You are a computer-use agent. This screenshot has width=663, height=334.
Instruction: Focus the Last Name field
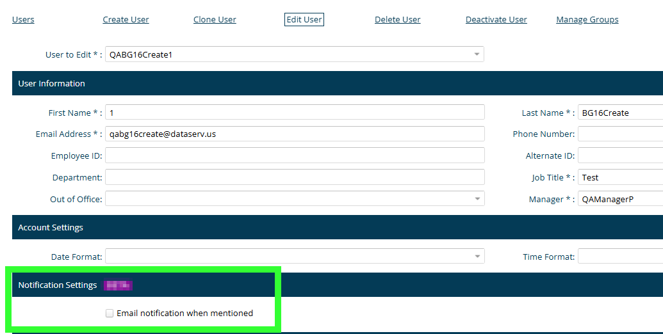619,113
